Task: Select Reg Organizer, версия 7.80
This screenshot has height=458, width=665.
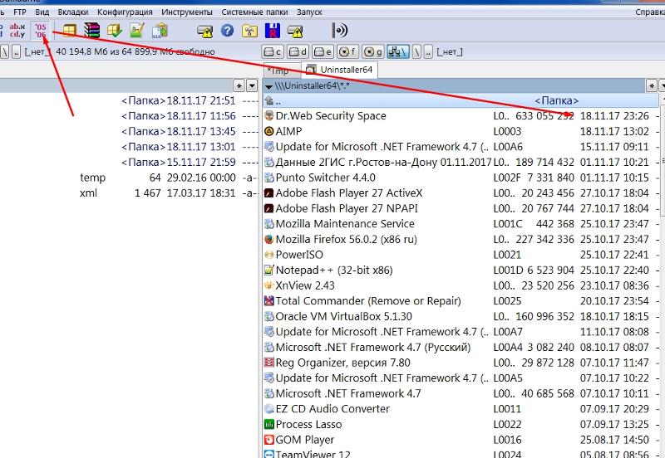Action: point(461,363)
